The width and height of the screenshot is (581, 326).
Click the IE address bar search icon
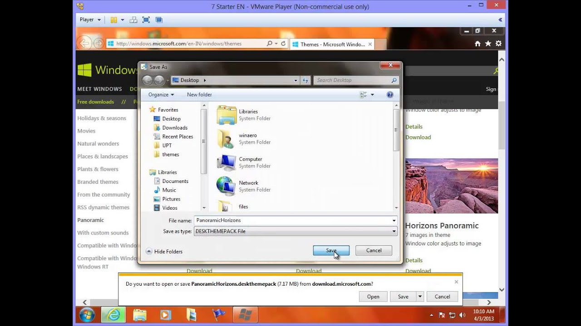[x=270, y=44]
